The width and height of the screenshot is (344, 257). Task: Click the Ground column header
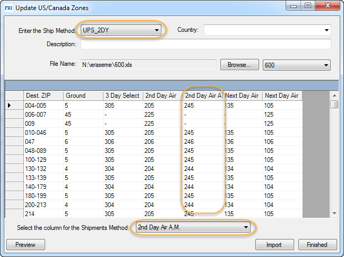click(x=83, y=96)
